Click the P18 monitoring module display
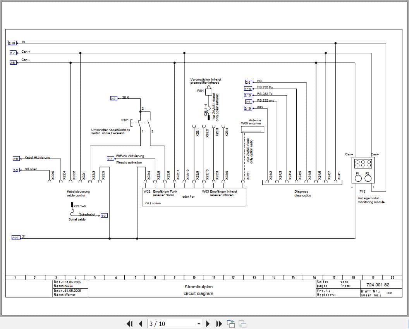Screen dimensions: 409x329 (363, 164)
